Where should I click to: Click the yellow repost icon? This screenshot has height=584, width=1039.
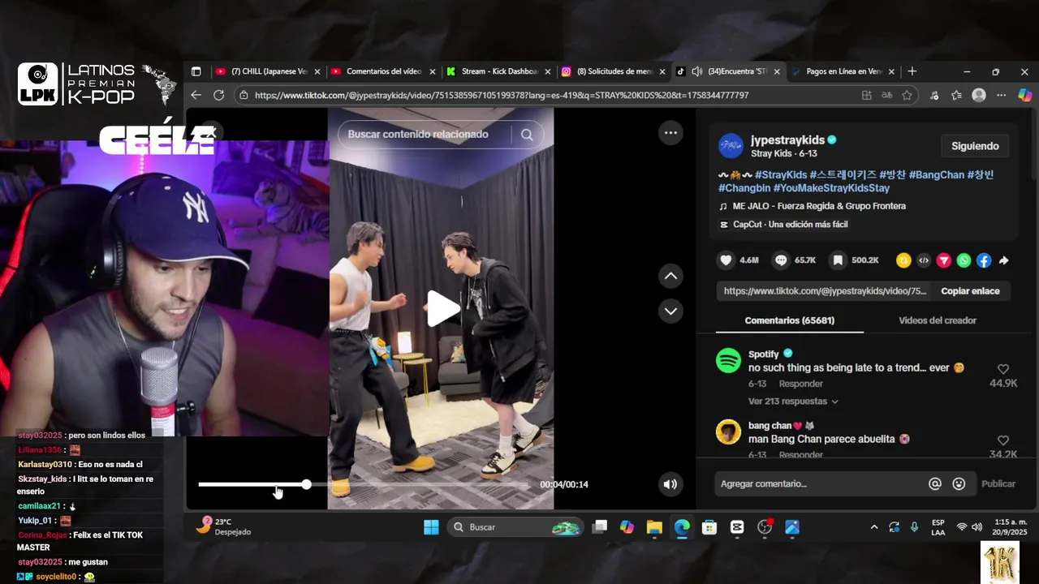(x=903, y=260)
